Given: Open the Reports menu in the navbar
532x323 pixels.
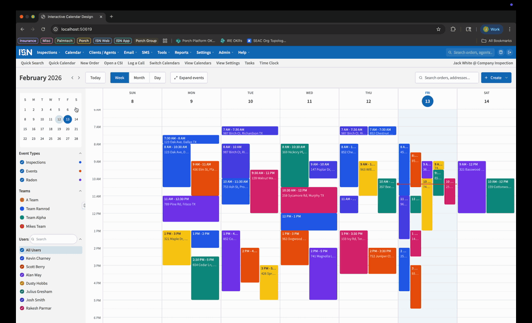Looking at the screenshot, I should pyautogui.click(x=182, y=52).
